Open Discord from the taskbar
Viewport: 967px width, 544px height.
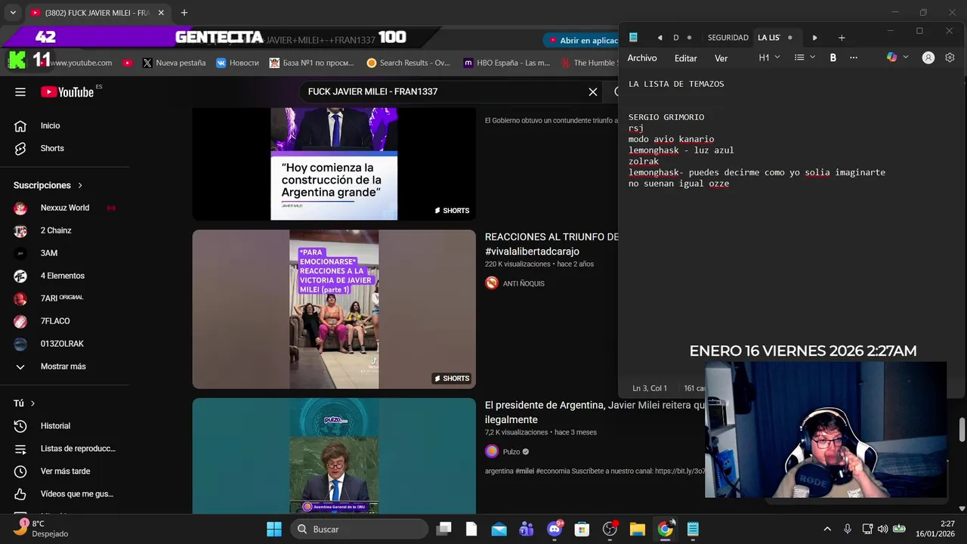(554, 529)
